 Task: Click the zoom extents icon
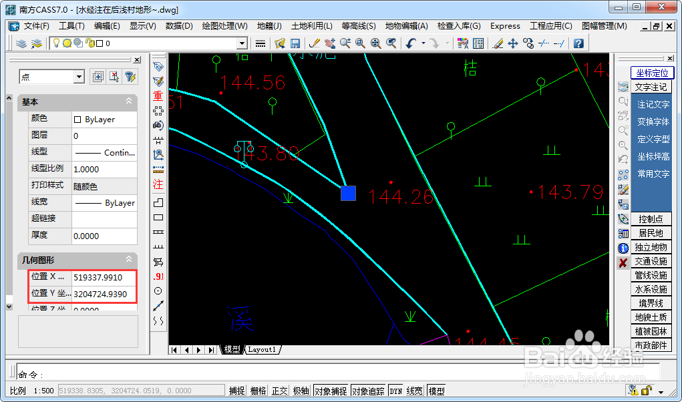pos(375,43)
